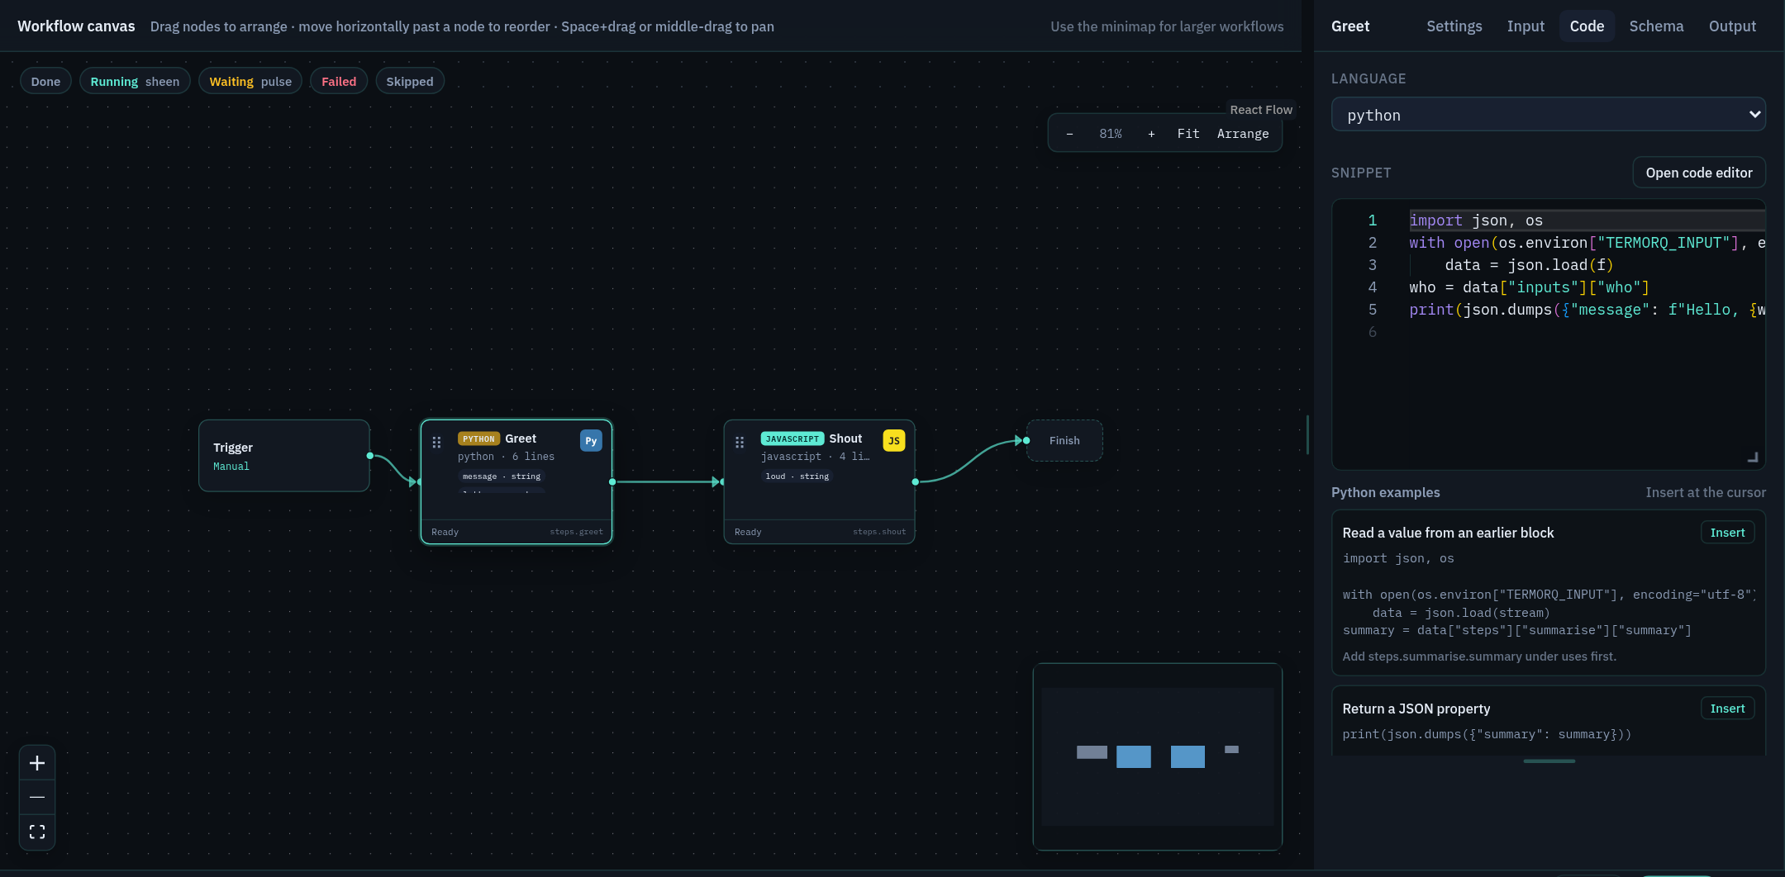
Task: Grab the drag handle on Greet node
Action: point(437,443)
